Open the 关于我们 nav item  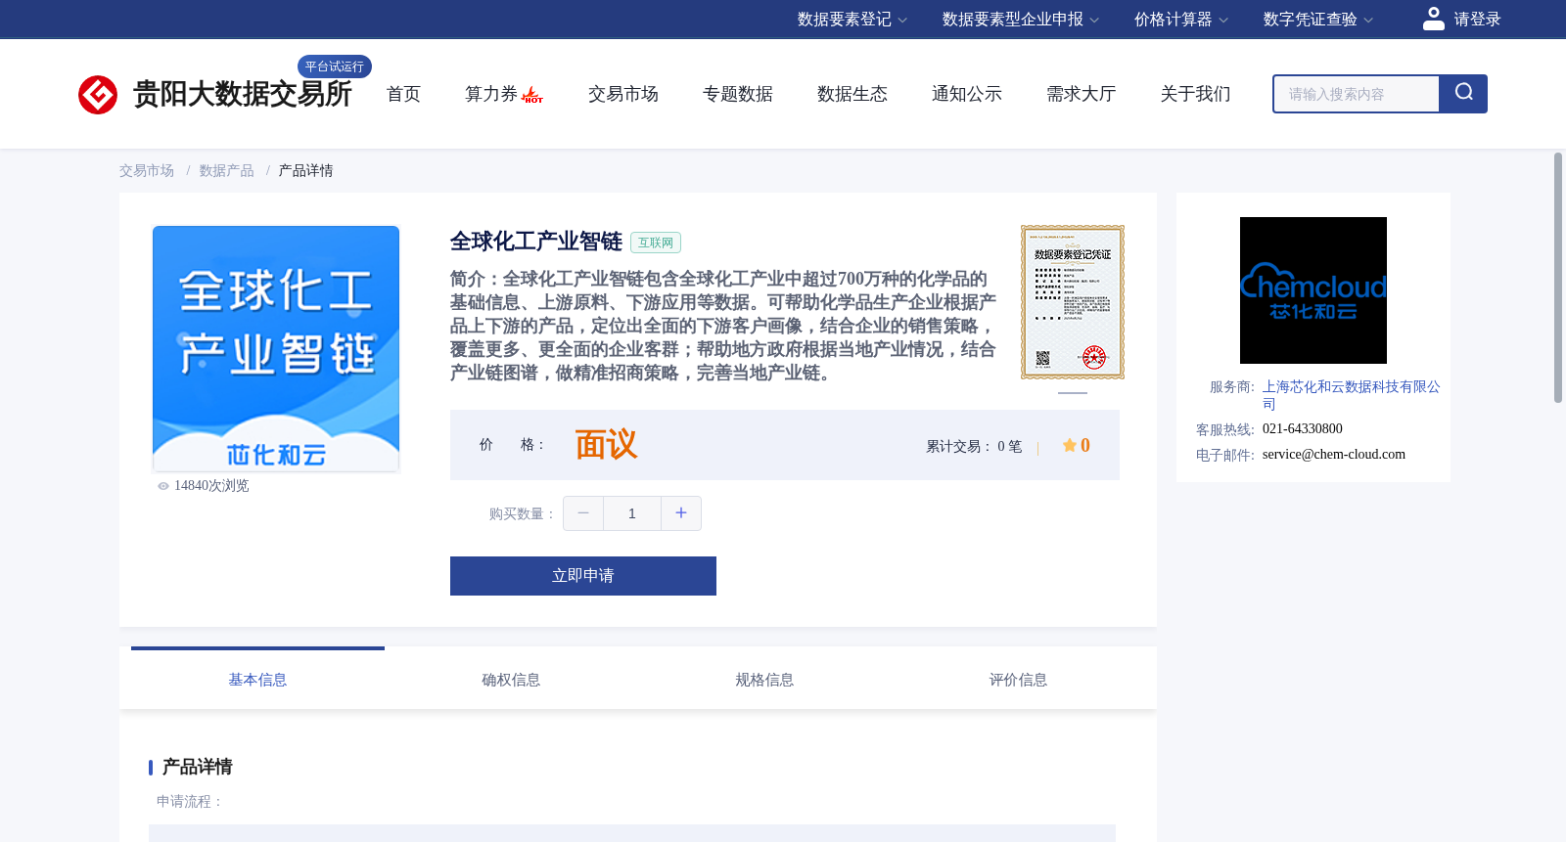click(1196, 94)
